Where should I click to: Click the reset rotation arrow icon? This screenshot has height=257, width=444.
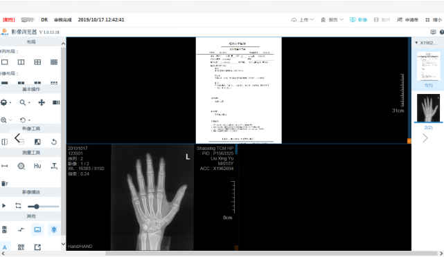point(54,142)
